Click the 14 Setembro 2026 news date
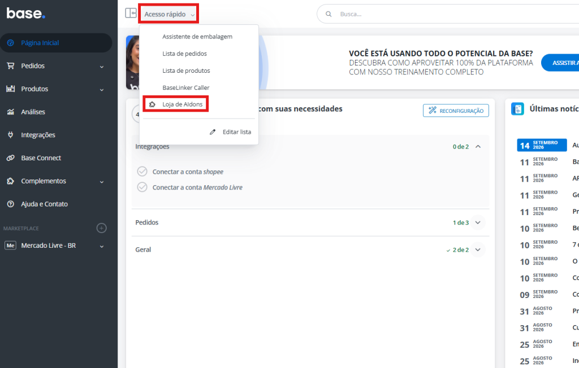This screenshot has height=368, width=579. tap(542, 145)
